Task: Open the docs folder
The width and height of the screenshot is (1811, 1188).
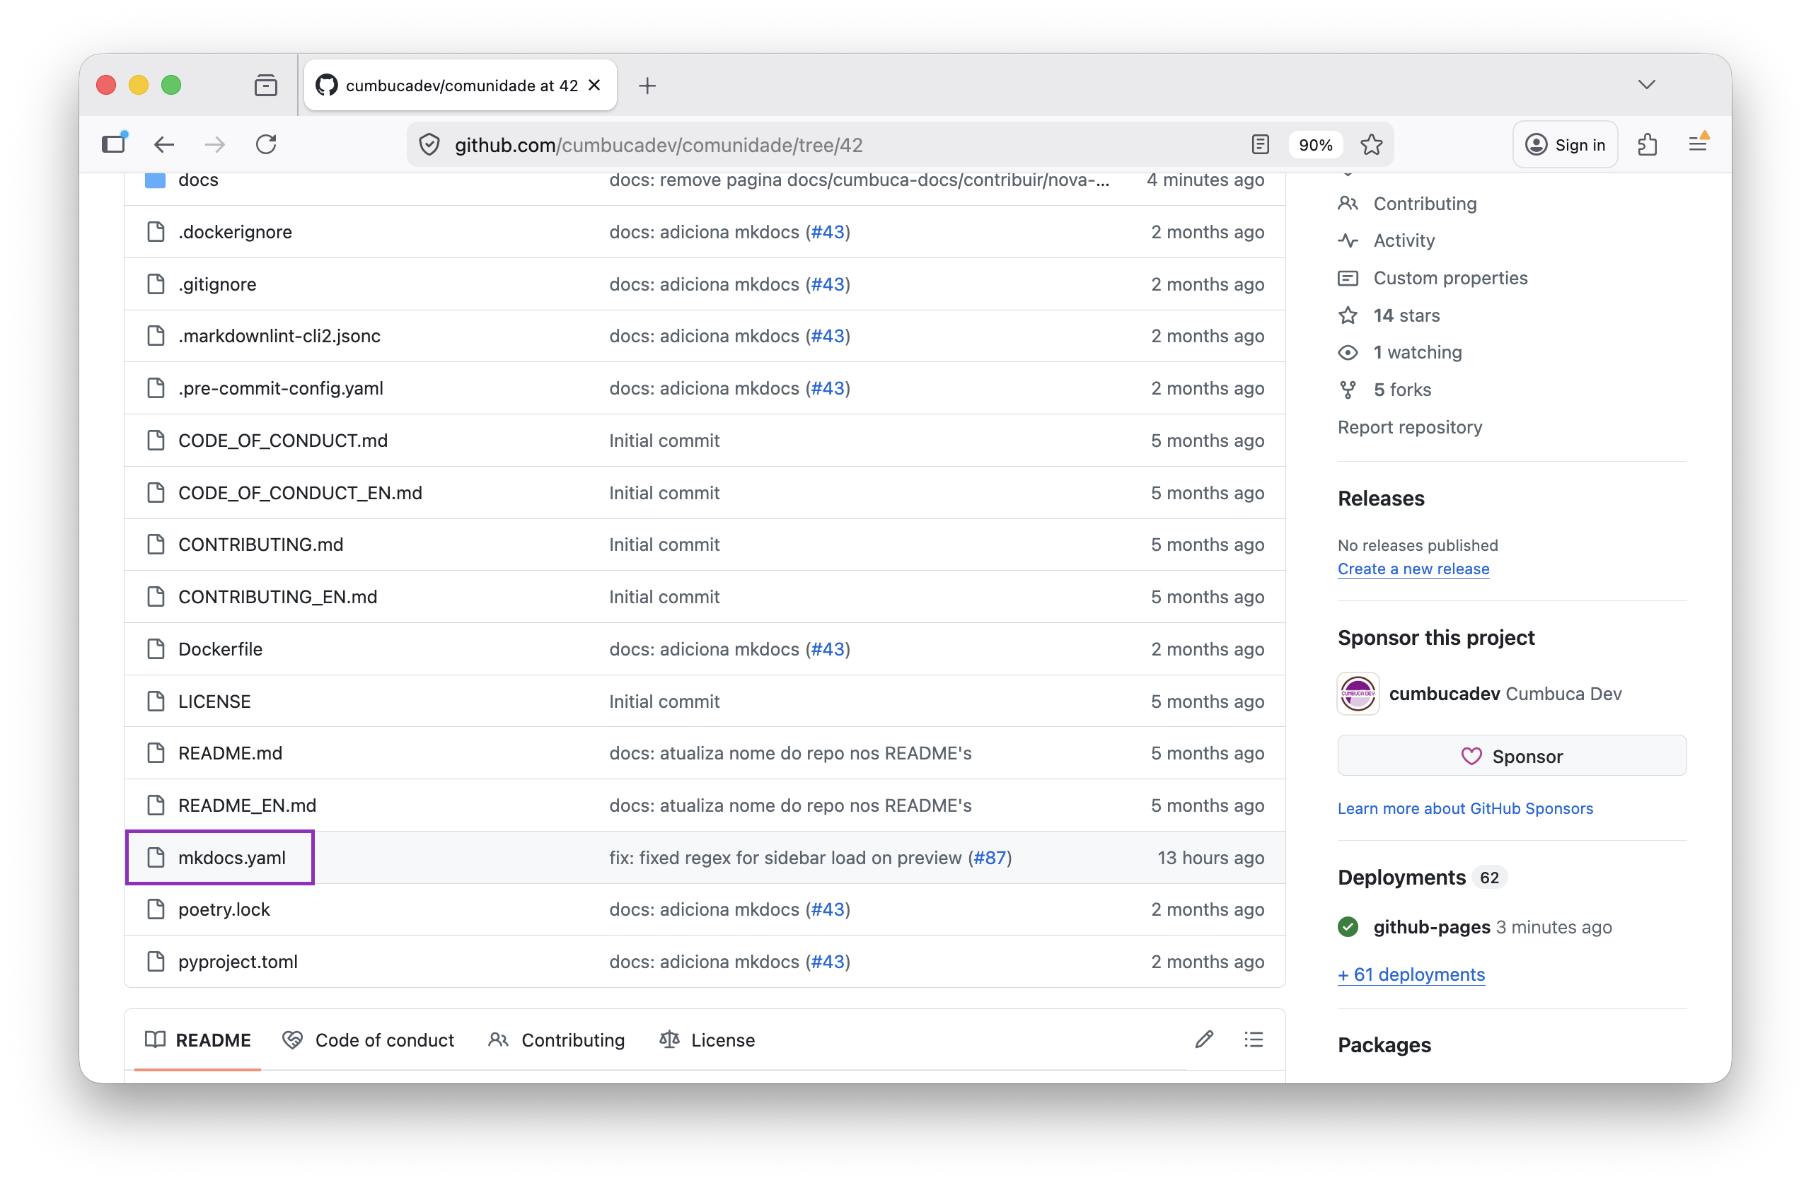Action: [x=198, y=180]
